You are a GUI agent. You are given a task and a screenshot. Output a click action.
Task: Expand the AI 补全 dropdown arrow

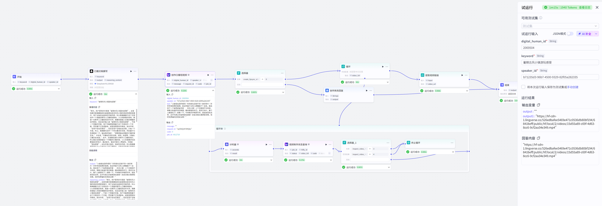[x=596, y=34]
